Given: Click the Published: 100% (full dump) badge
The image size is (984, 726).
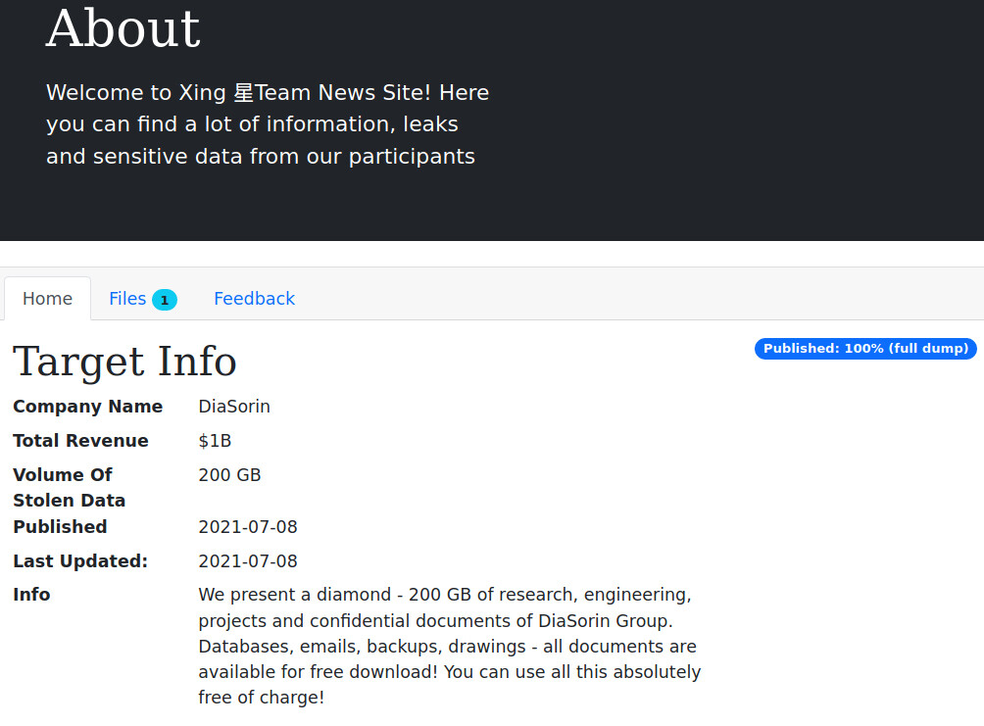Looking at the screenshot, I should (865, 348).
